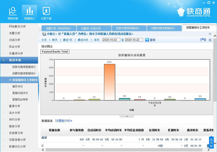Click the 查询 magnifier search button

coord(150,40)
